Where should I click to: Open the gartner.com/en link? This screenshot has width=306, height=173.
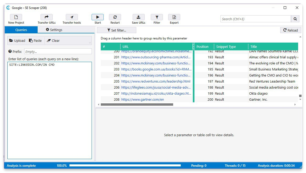(142, 99)
